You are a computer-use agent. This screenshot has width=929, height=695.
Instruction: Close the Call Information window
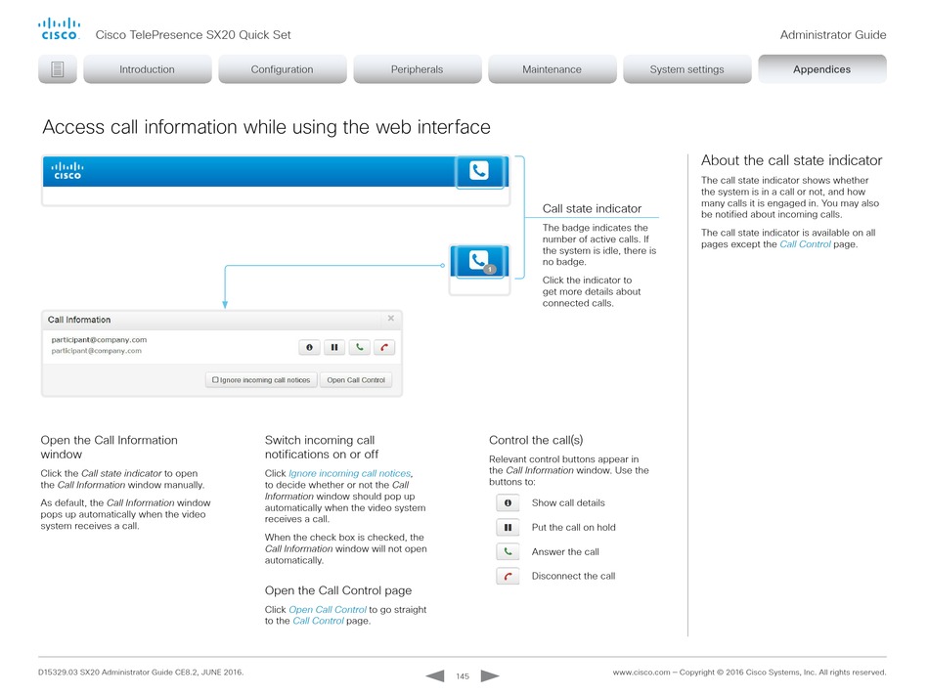pyautogui.click(x=391, y=319)
